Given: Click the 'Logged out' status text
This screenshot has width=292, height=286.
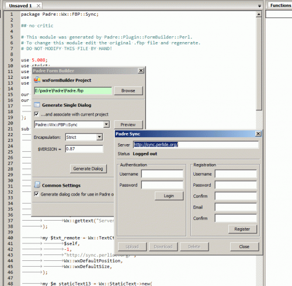Looking at the screenshot, I should coord(145,154).
